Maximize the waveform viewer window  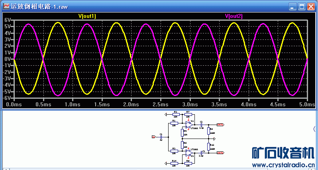302,7
